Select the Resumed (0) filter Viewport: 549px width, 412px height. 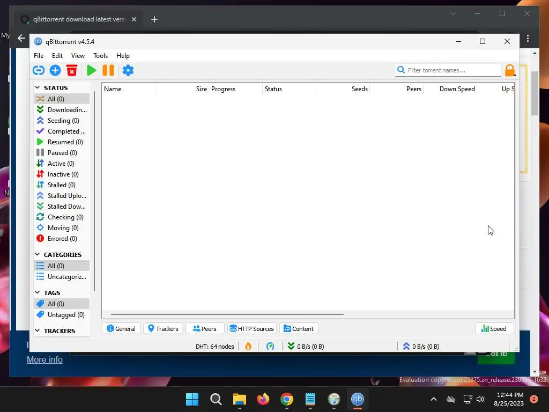coord(62,142)
